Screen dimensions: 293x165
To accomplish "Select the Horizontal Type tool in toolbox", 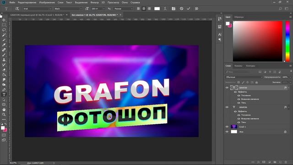I will click(4, 95).
